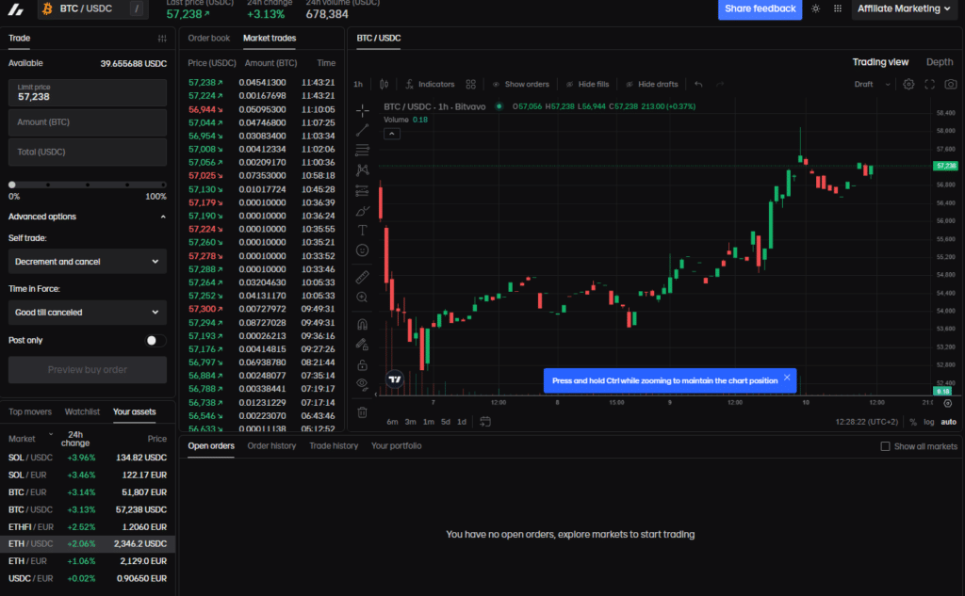Sort assets by Market column

tap(30, 439)
